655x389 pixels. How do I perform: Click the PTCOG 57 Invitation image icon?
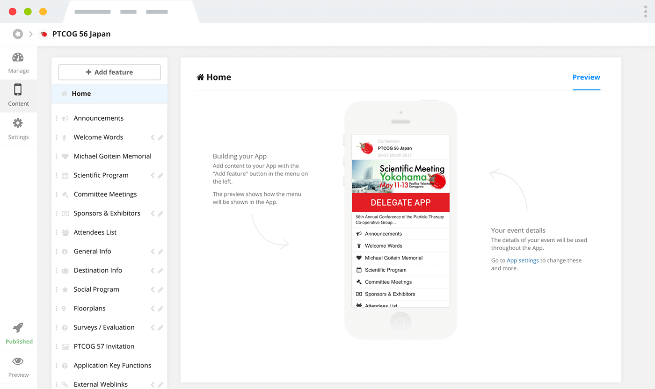click(65, 346)
